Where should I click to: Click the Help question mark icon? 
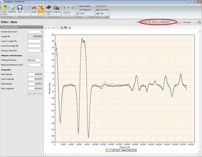tap(97, 13)
